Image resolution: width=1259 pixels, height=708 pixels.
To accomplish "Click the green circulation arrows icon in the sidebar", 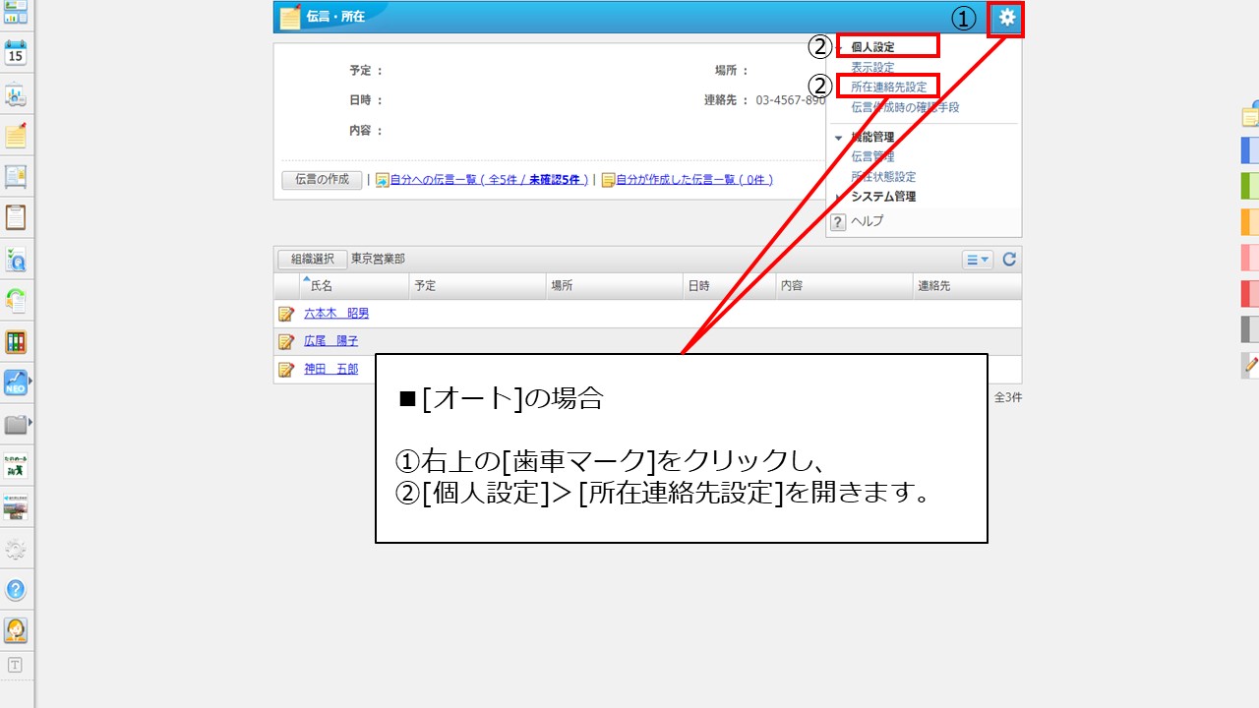I will click(x=14, y=300).
